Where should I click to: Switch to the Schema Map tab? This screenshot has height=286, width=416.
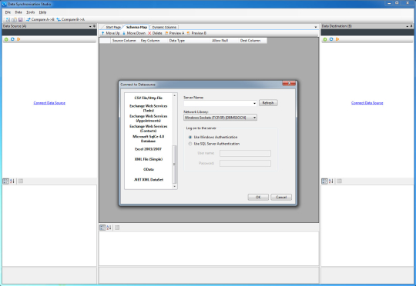pos(136,27)
